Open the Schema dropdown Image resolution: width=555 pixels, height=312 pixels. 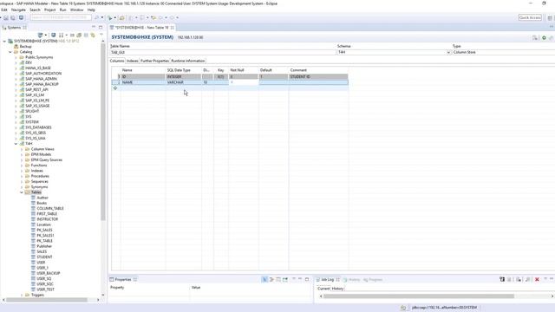pos(448,52)
